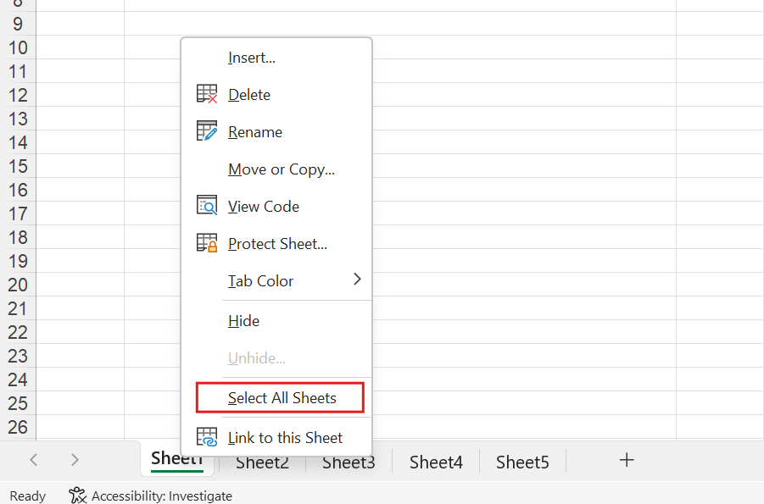Choose Delete from the context menu
764x504 pixels.
276,95
